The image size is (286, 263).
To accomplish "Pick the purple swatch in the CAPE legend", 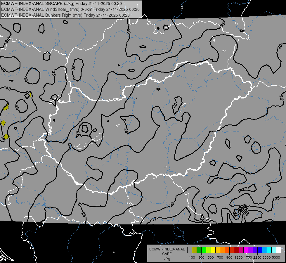I will (251, 250).
